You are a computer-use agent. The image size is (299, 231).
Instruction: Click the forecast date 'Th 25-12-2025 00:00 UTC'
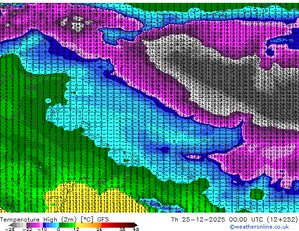click(216, 220)
